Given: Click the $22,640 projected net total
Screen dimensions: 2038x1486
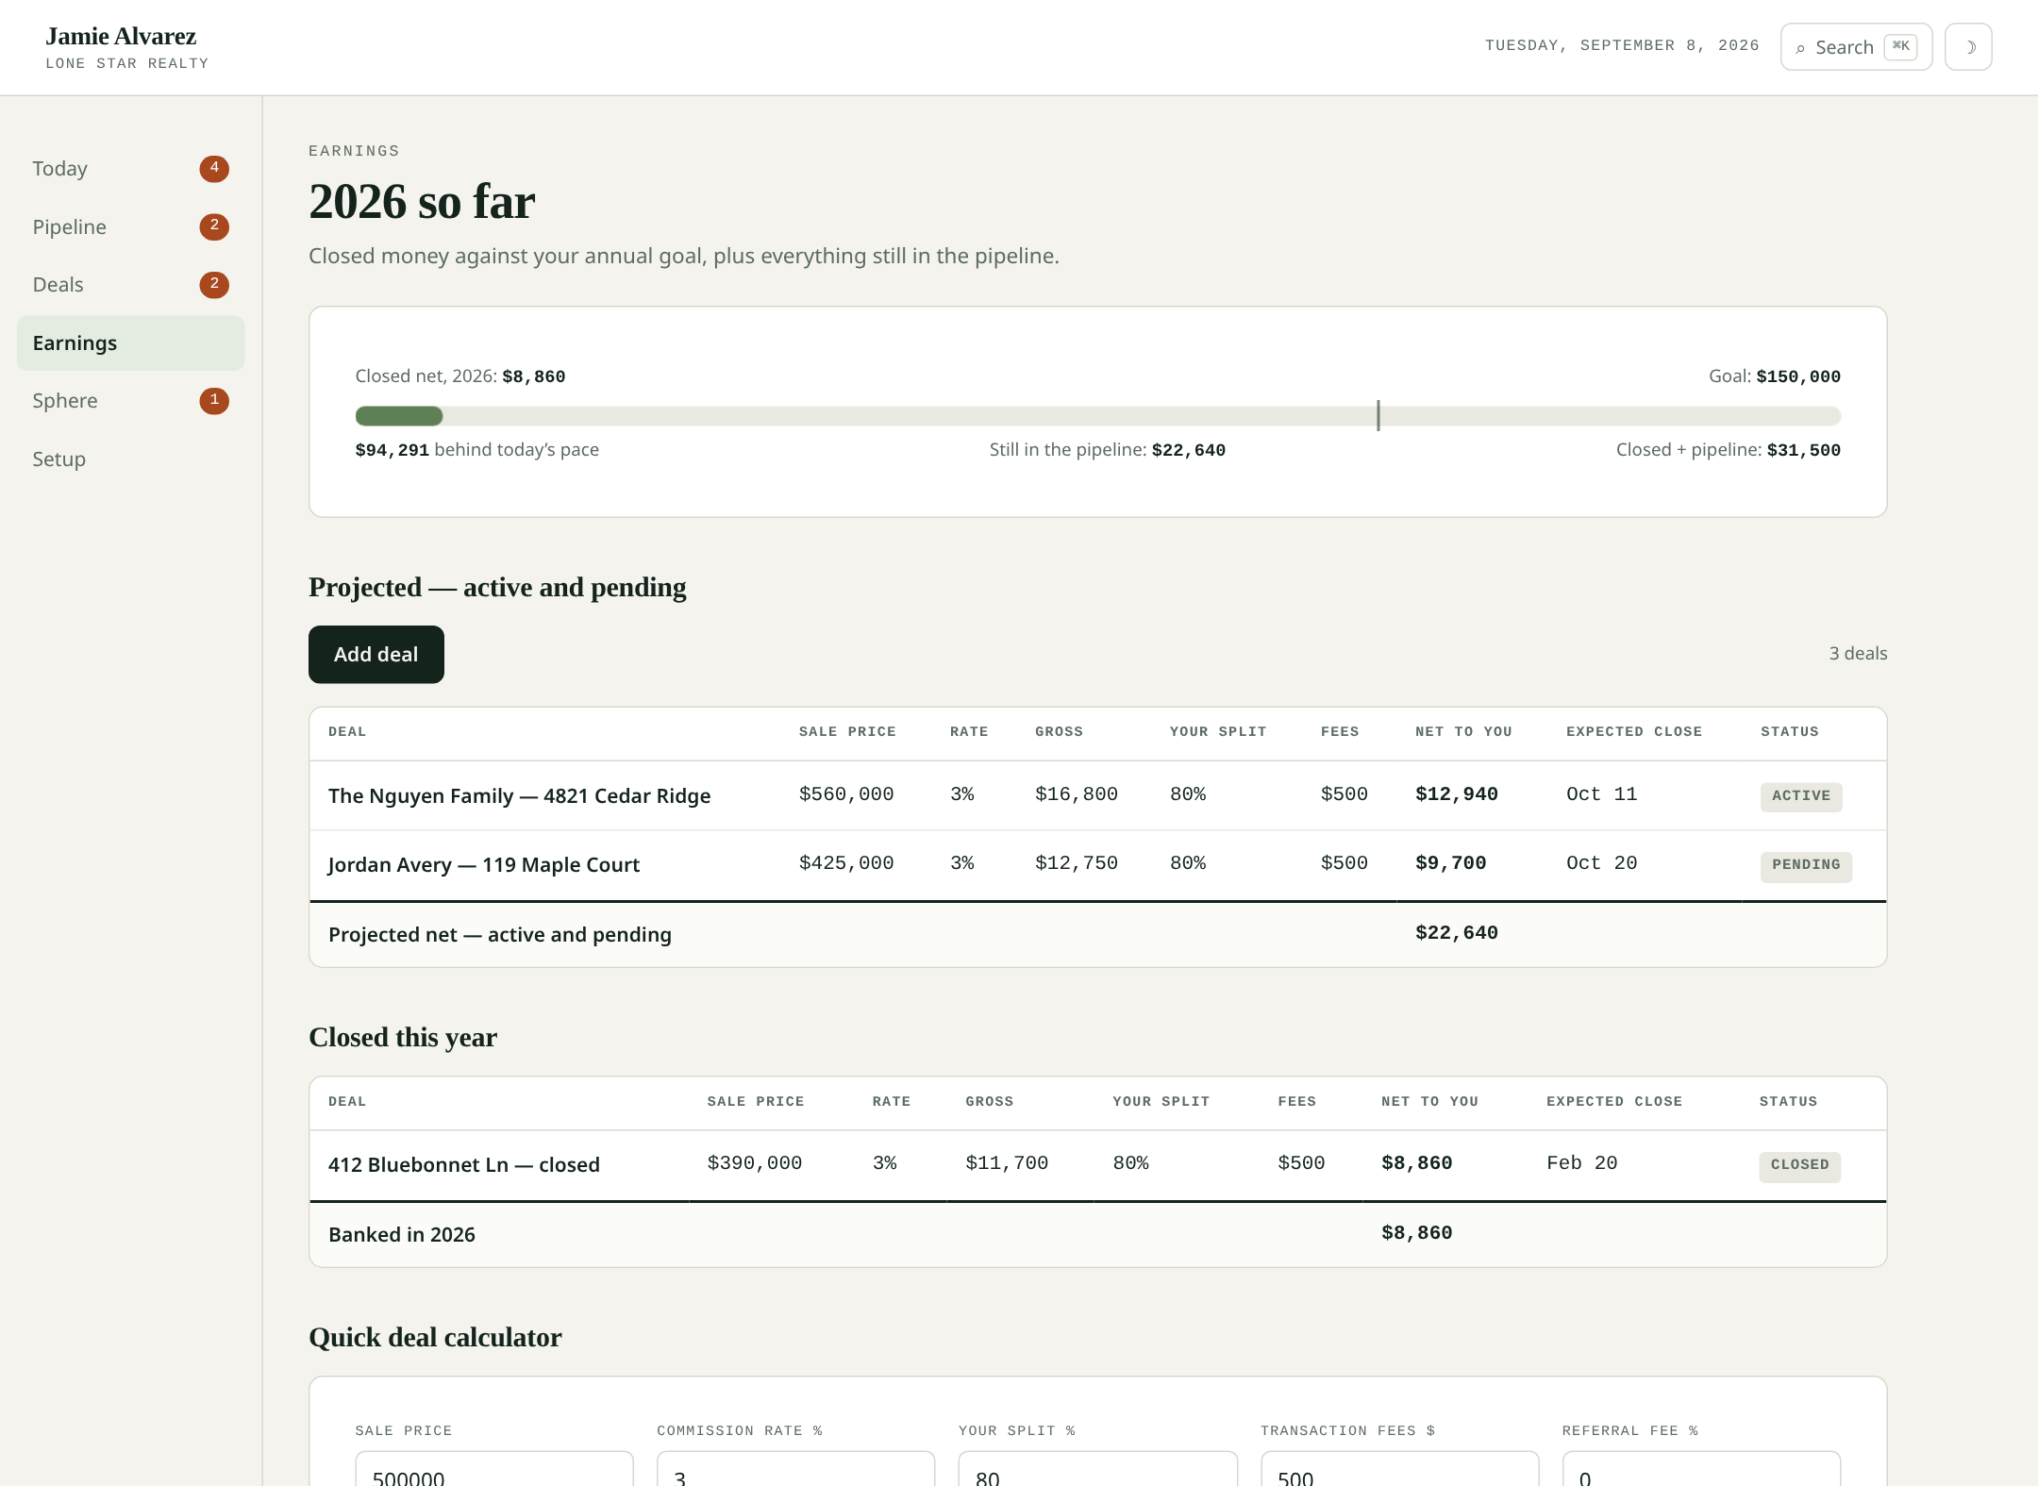Looking at the screenshot, I should pyautogui.click(x=1457, y=933).
